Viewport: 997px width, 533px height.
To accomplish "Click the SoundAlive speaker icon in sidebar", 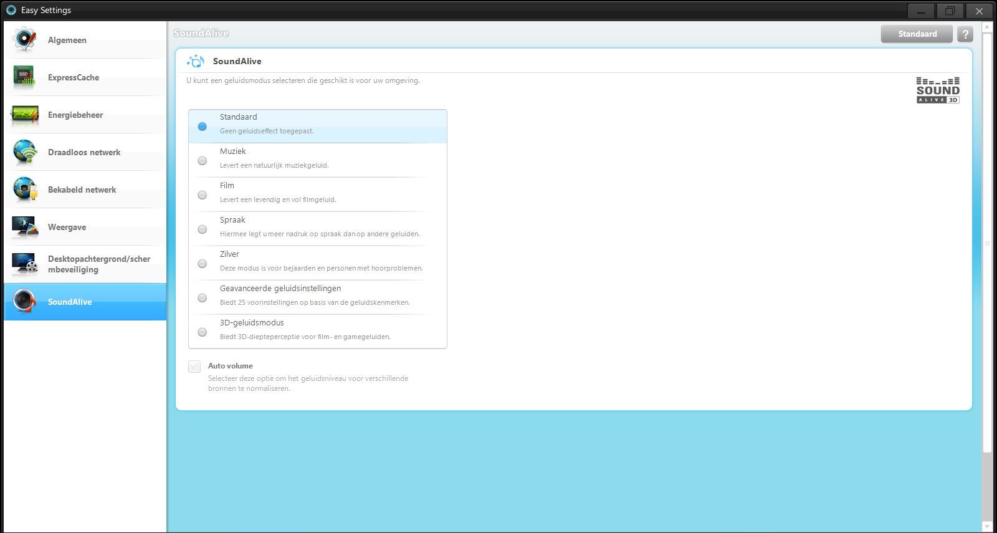I will [25, 302].
